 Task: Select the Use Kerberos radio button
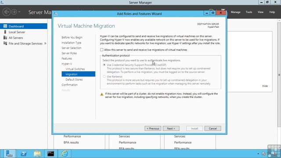pos(104,76)
